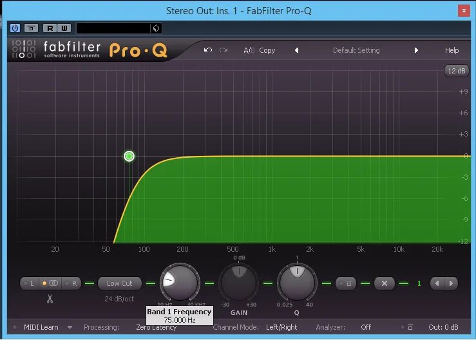This screenshot has width=476, height=340.
Task: Select the green band 1 dot
Action: point(129,156)
